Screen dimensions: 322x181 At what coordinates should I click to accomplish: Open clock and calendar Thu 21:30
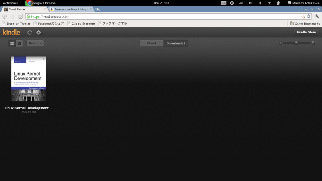[x=161, y=3]
